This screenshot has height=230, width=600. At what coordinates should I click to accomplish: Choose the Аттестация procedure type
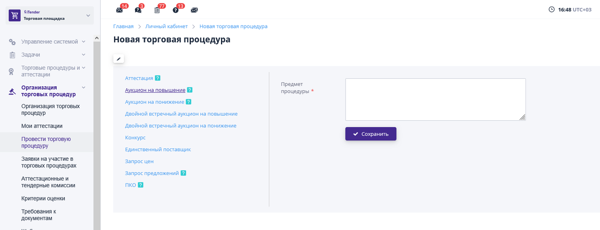tap(139, 78)
